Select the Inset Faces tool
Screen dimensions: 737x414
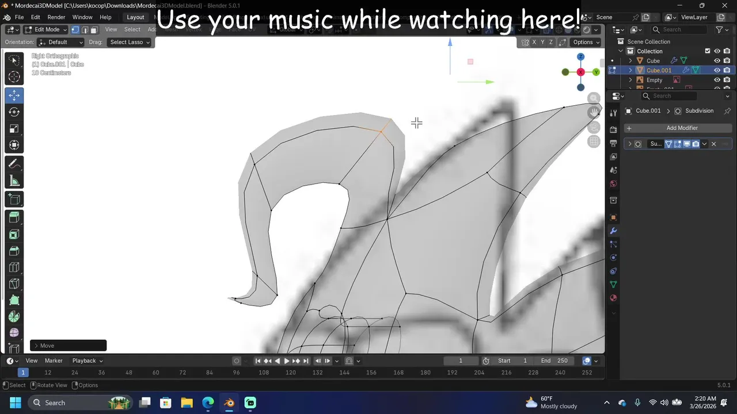(14, 234)
